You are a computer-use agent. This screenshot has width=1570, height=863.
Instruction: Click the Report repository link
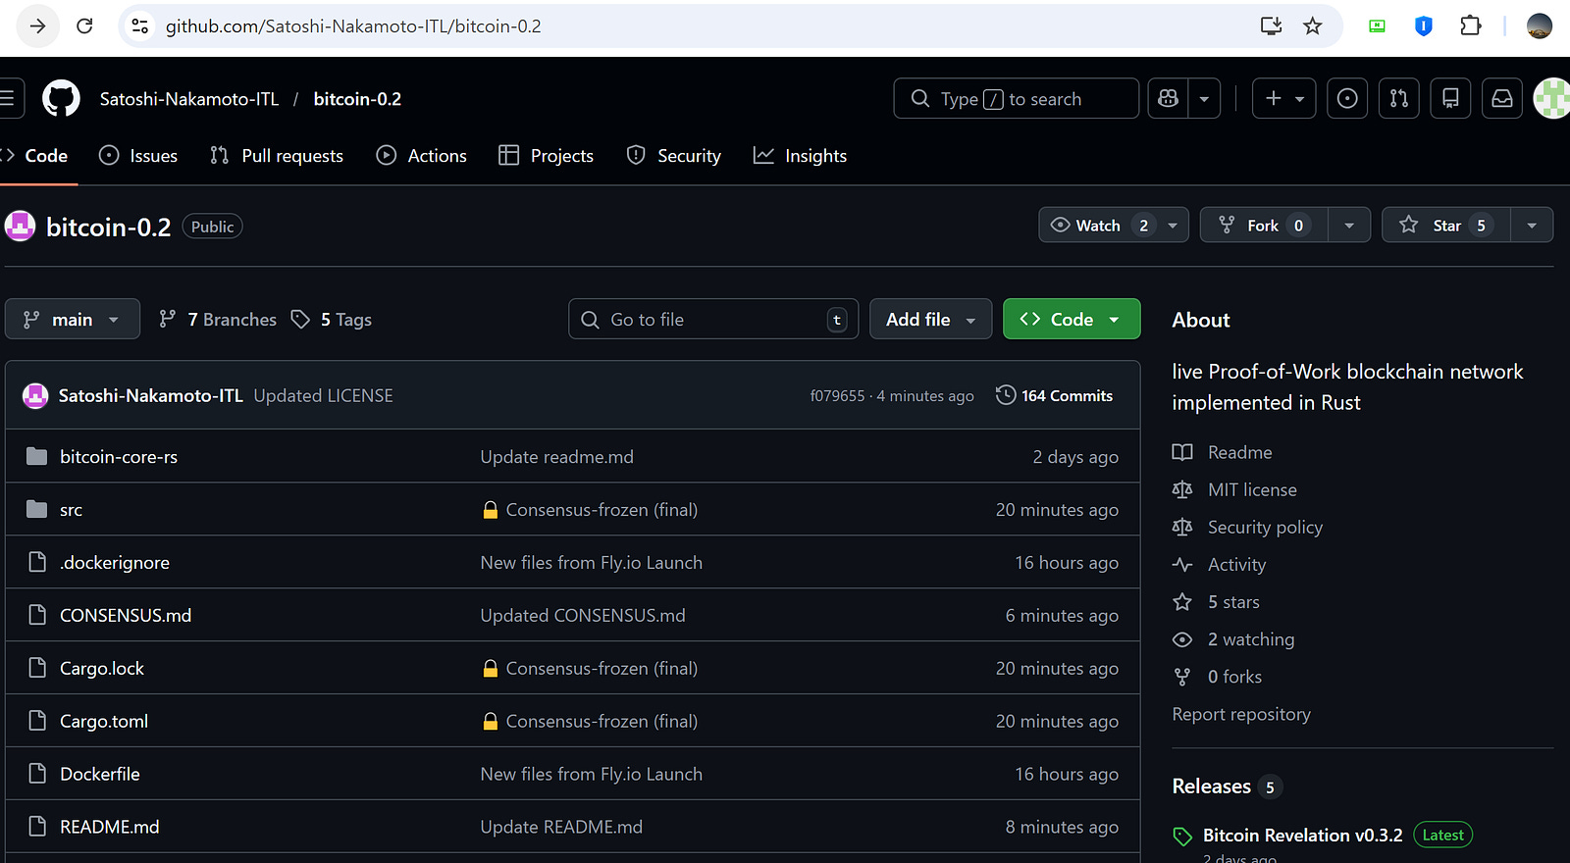(1241, 714)
